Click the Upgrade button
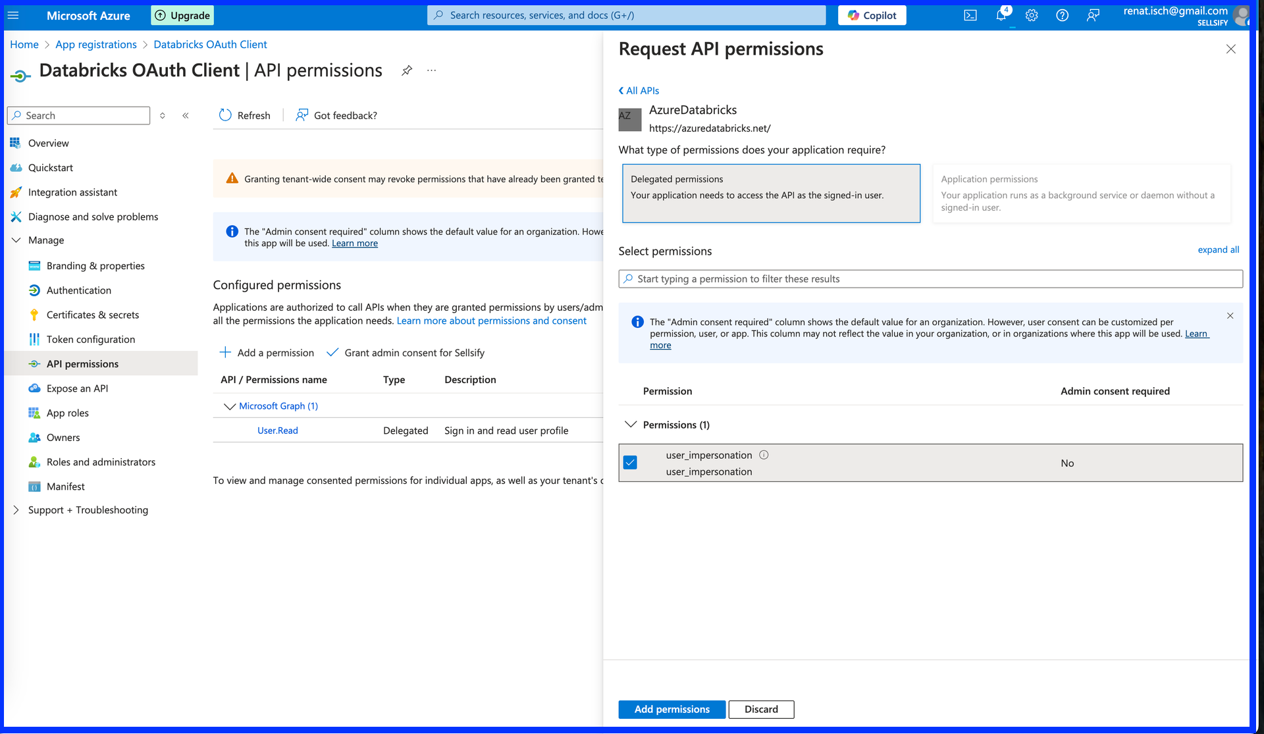Viewport: 1264px width, 734px height. coord(182,15)
